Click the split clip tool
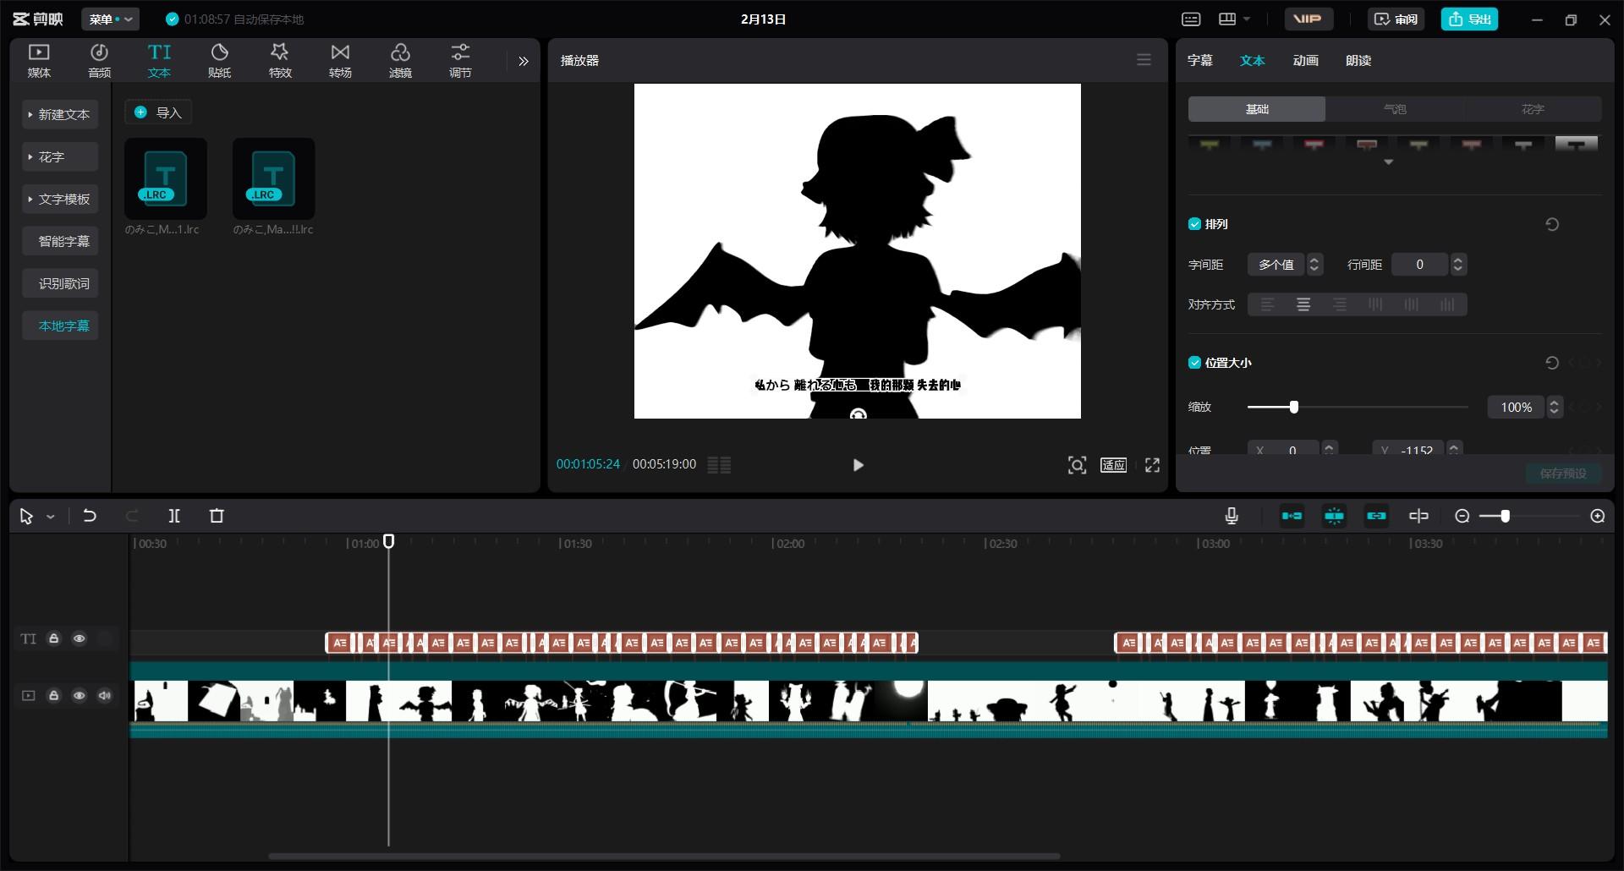This screenshot has width=1624, height=871. pyautogui.click(x=174, y=515)
